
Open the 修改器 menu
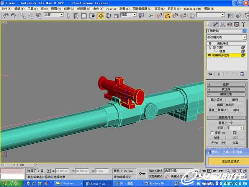point(84,8)
